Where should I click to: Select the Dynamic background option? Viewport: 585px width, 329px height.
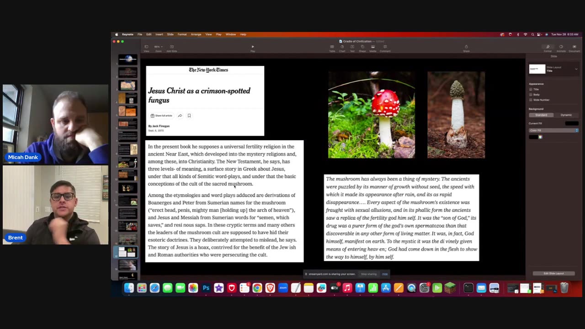(566, 115)
